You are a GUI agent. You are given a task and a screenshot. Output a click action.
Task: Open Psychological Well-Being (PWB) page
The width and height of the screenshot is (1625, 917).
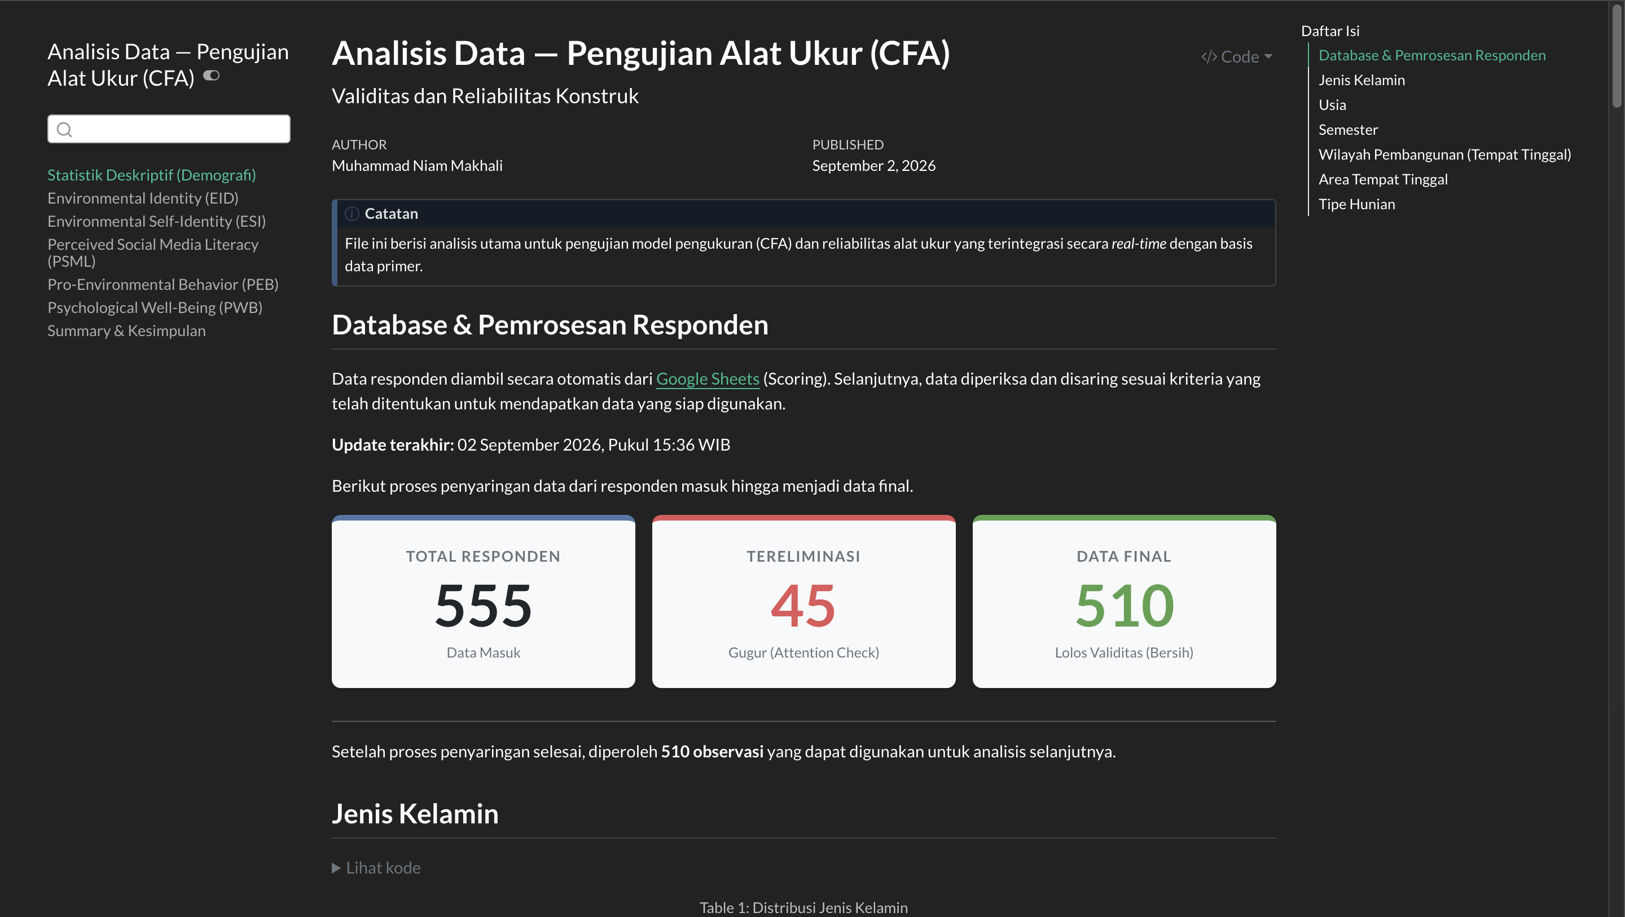click(x=155, y=308)
